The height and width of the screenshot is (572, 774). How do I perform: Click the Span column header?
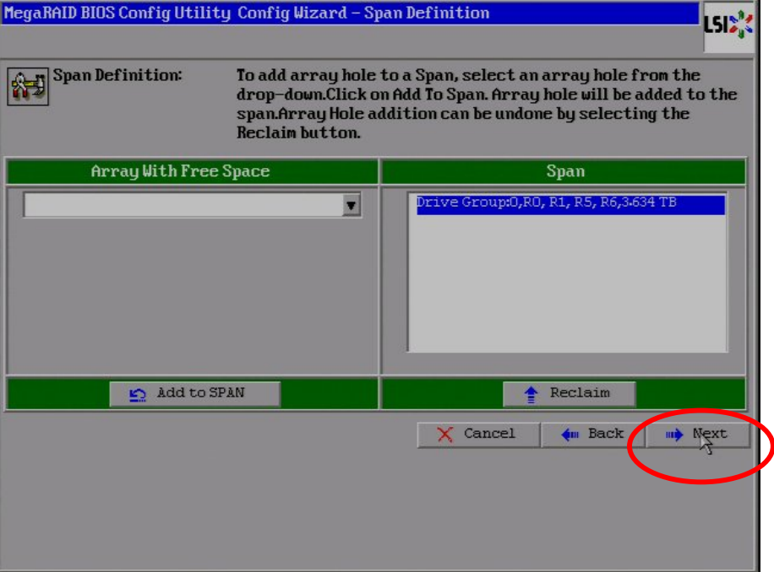[x=564, y=171]
